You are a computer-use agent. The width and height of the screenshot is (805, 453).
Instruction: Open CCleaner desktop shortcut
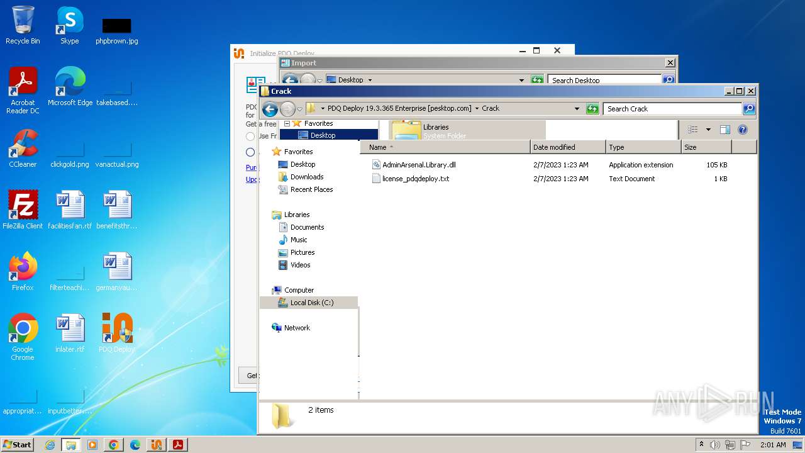[23, 148]
